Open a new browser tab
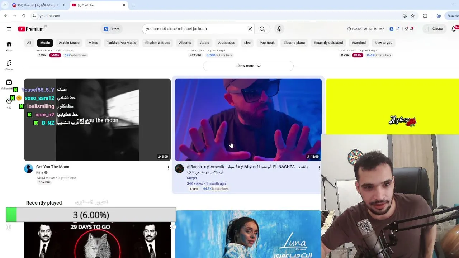Screen dimensions: 459x258 coord(133,5)
